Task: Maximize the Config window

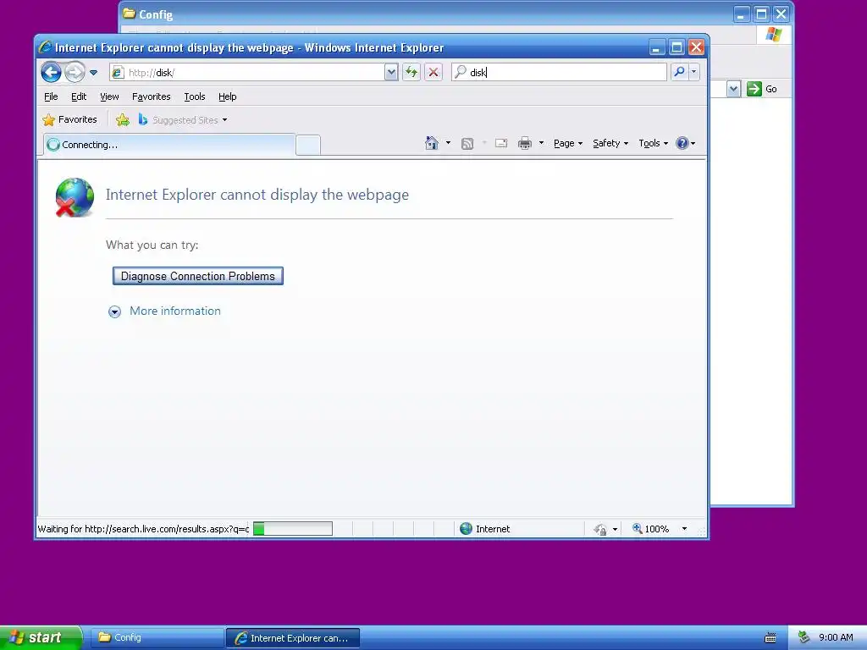Action: tap(761, 14)
